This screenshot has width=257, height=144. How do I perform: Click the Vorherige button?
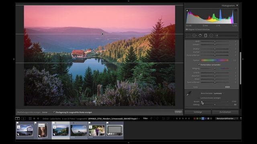coord(198,112)
